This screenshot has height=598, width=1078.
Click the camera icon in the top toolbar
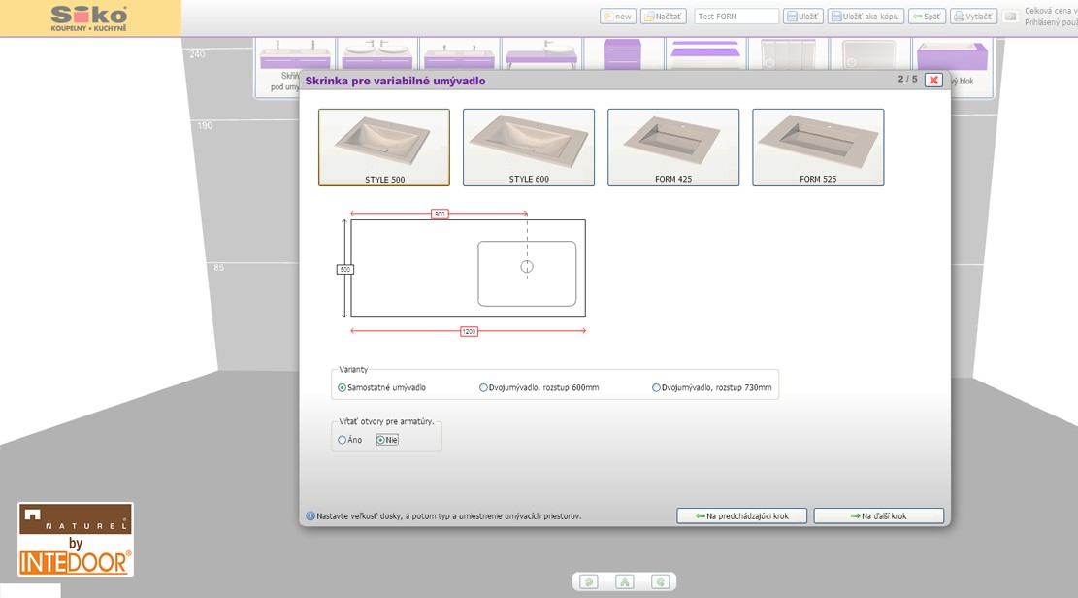tap(1010, 17)
